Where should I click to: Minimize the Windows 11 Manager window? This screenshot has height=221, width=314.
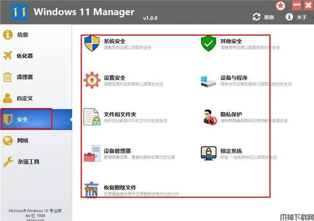pos(297,5)
